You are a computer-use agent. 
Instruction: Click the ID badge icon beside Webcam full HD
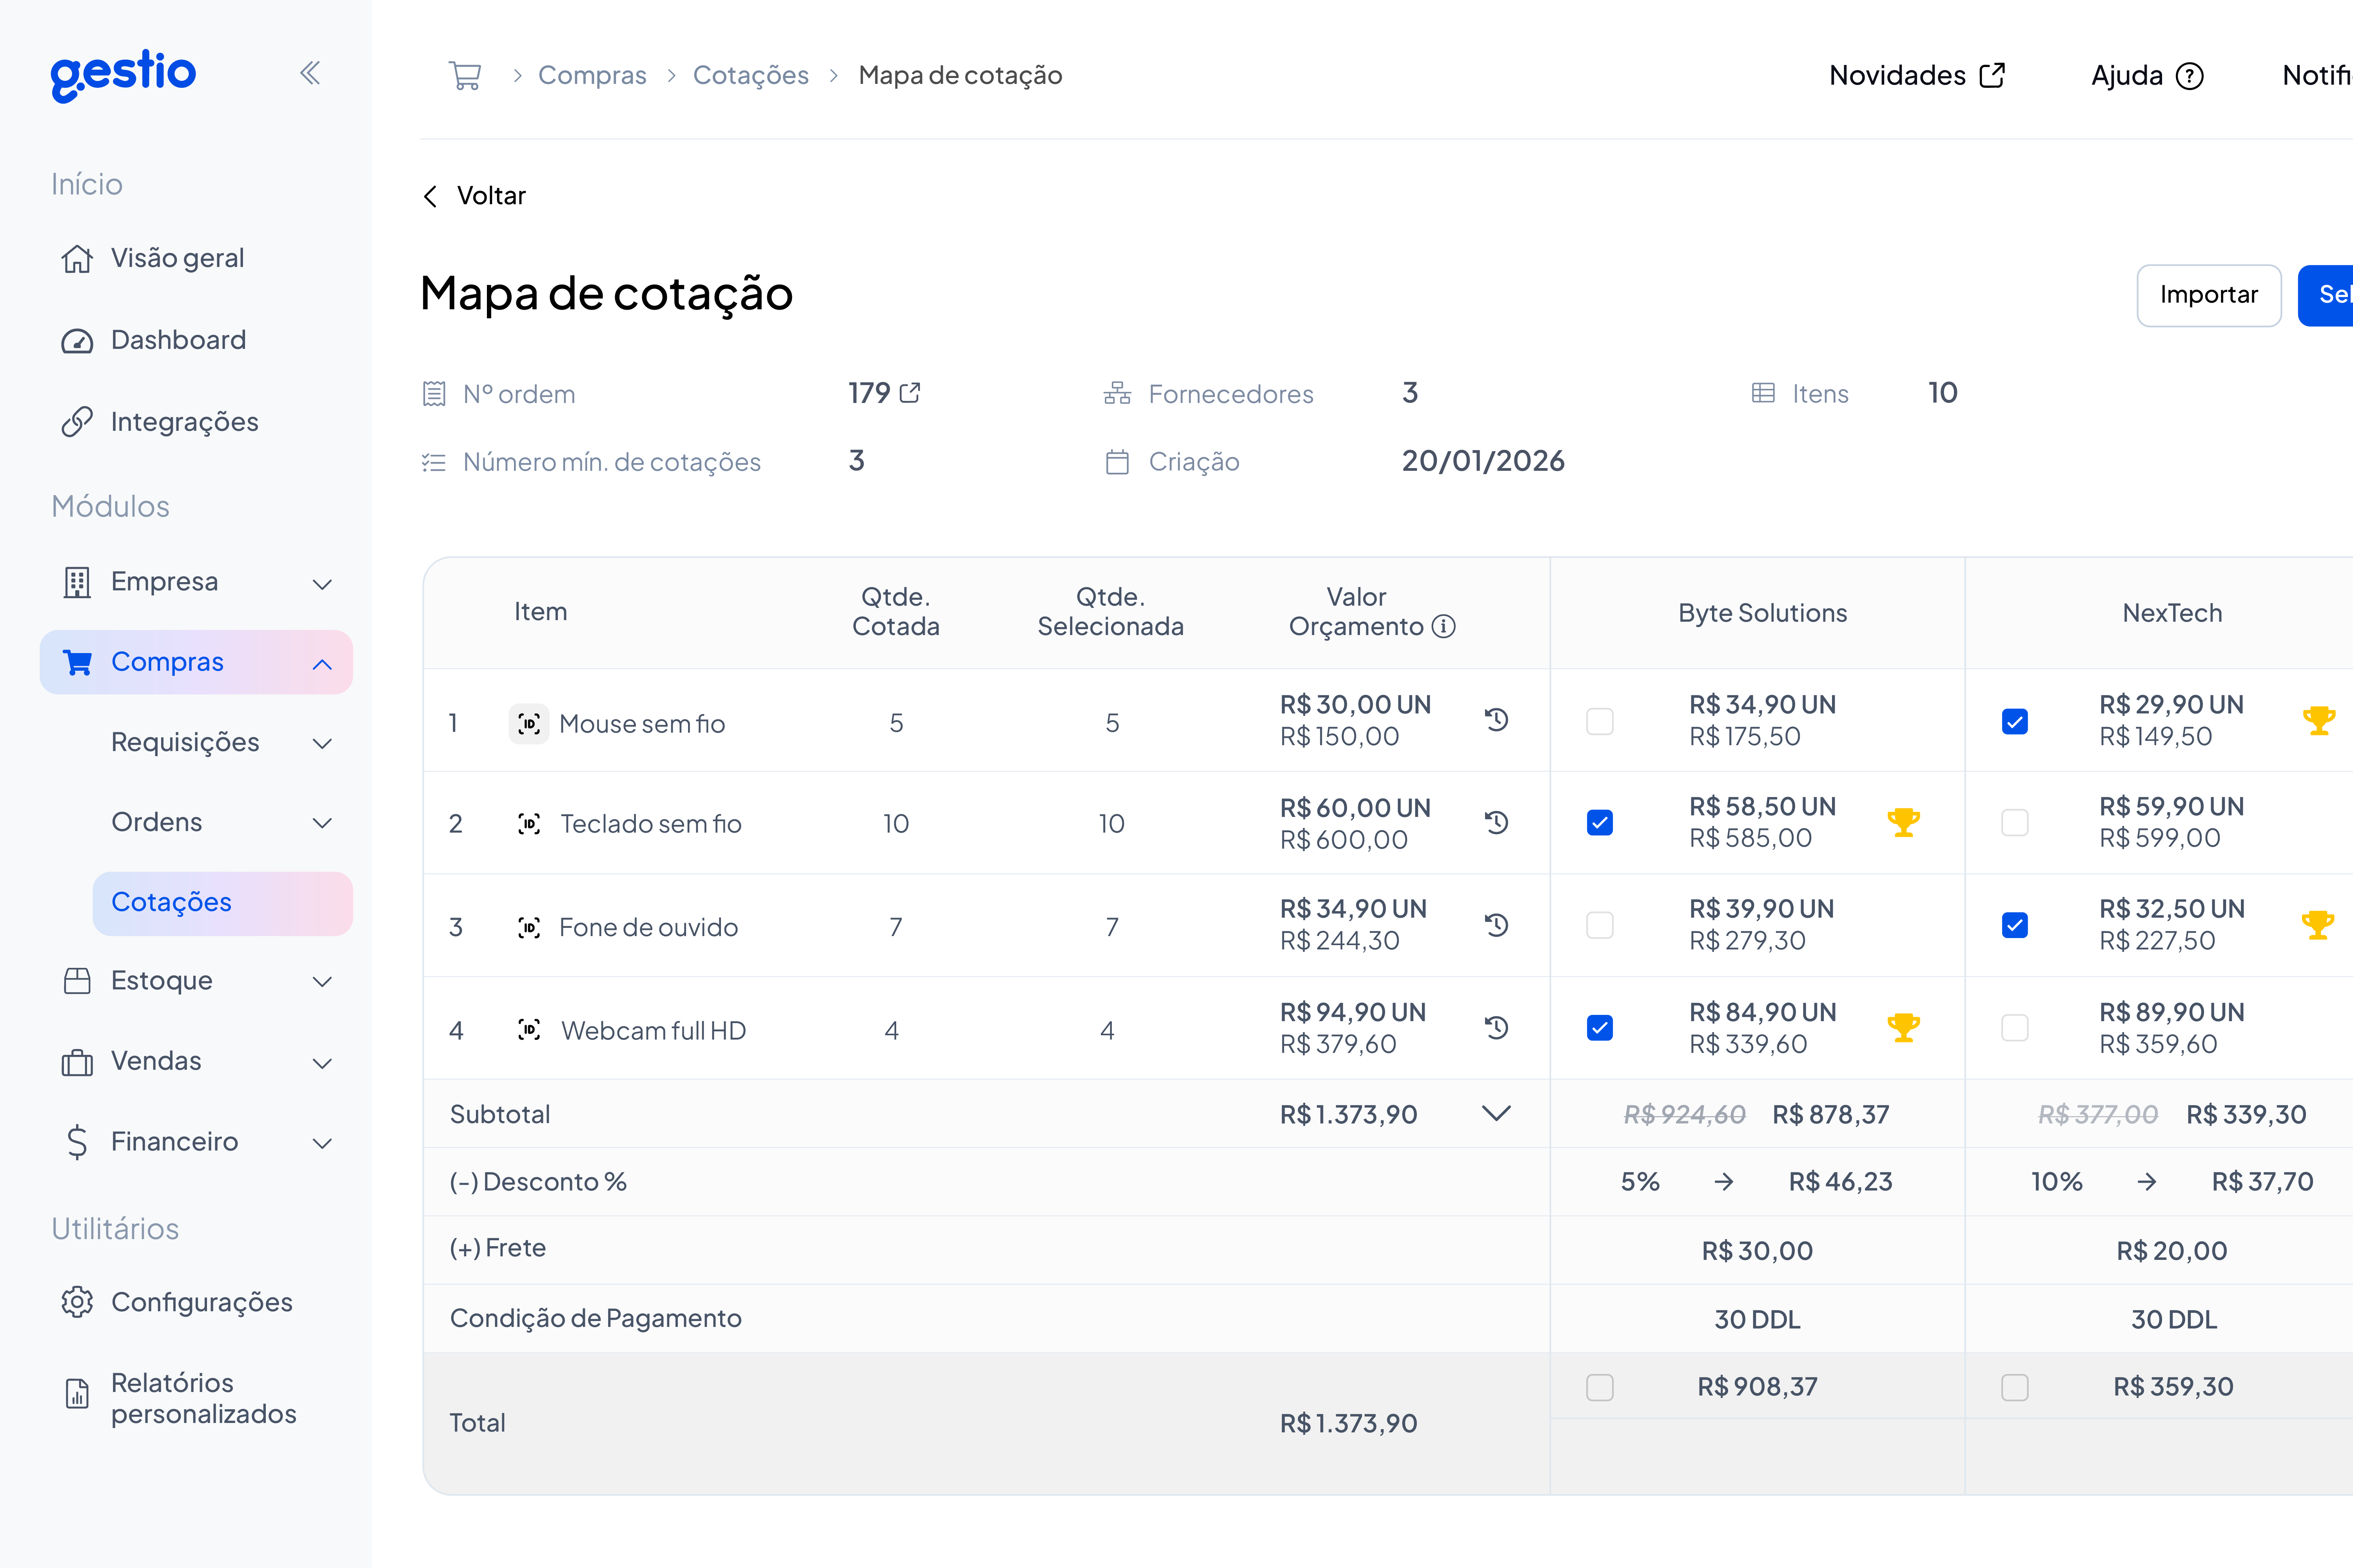click(x=529, y=1029)
